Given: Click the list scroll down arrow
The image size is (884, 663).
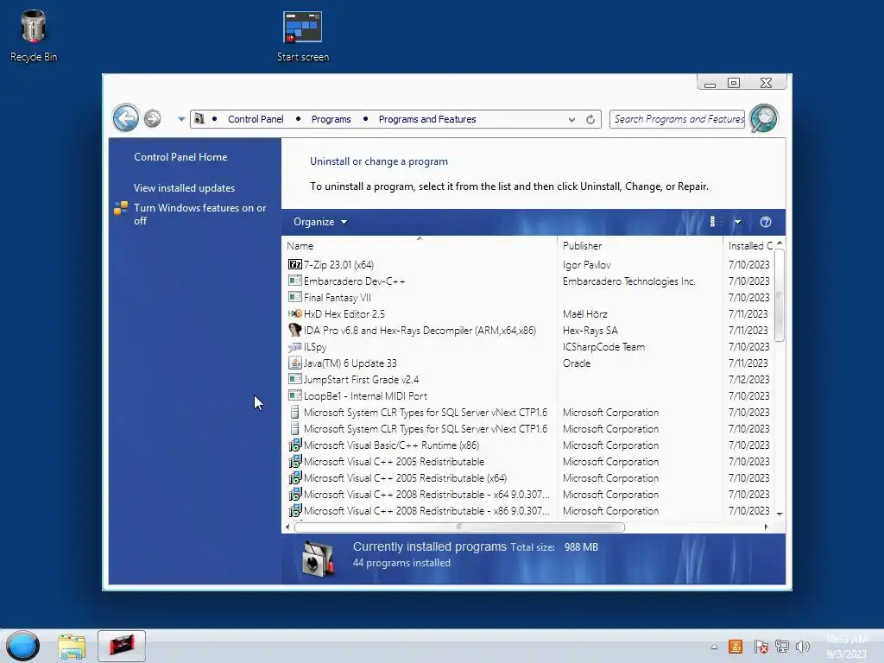Looking at the screenshot, I should [780, 514].
